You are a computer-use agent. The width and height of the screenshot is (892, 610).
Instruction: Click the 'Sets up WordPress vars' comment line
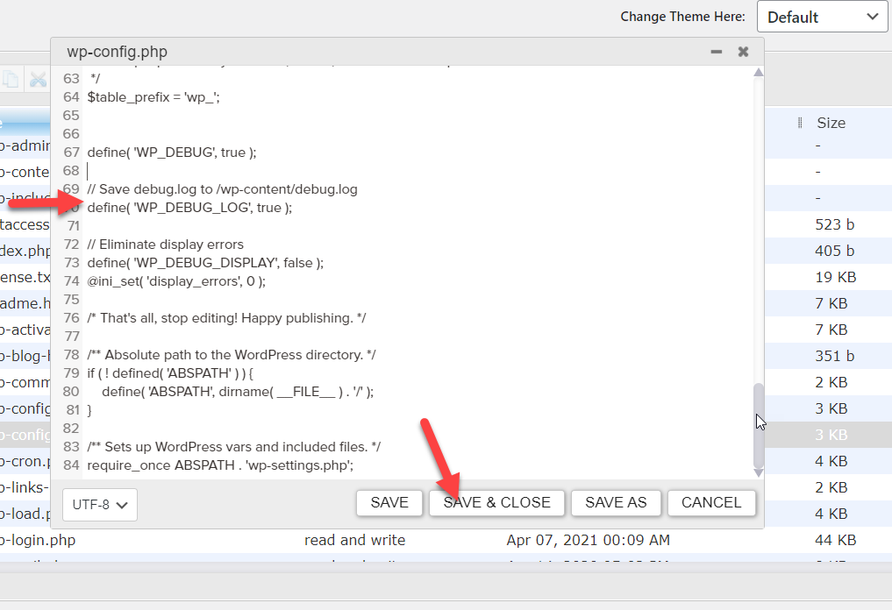point(234,447)
